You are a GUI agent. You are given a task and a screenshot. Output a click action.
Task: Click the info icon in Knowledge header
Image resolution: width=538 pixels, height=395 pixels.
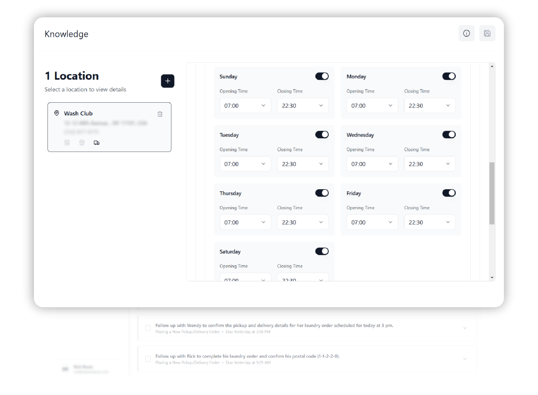point(466,33)
